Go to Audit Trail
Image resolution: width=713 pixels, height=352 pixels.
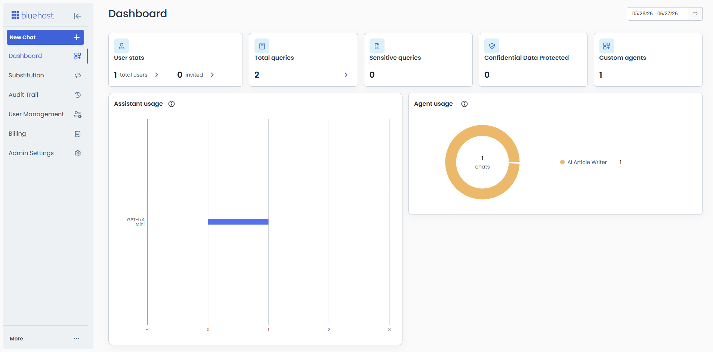pos(45,95)
